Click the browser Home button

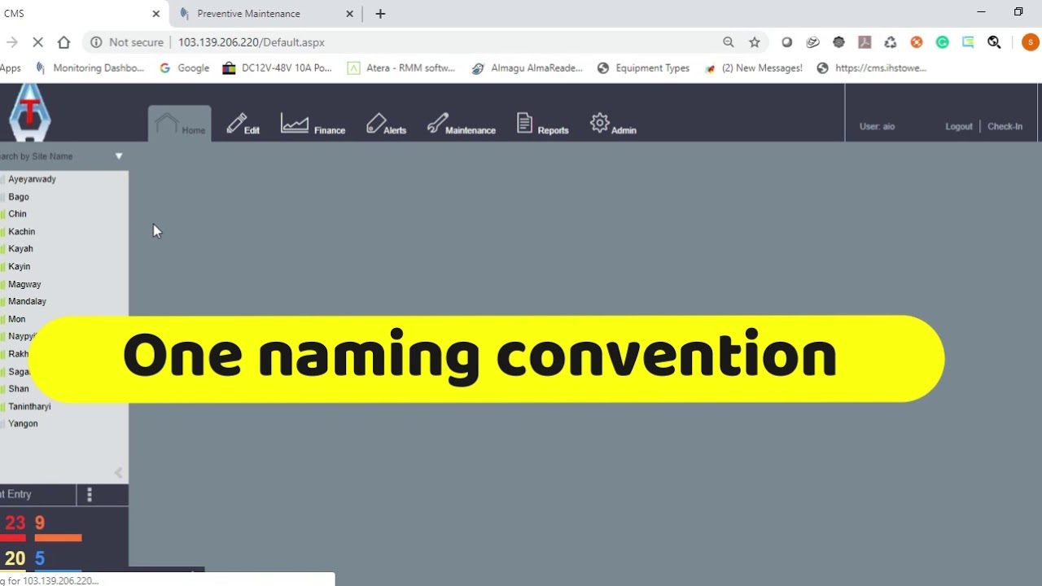[64, 42]
